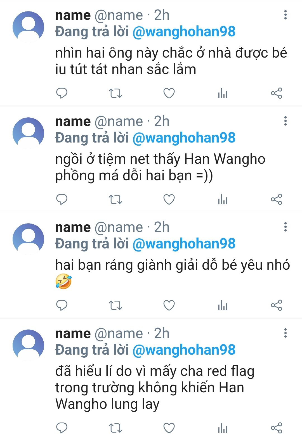View analytics of 'hai bạn ráng giành giải' tweet
This screenshot has height=439, width=302.
point(223,305)
